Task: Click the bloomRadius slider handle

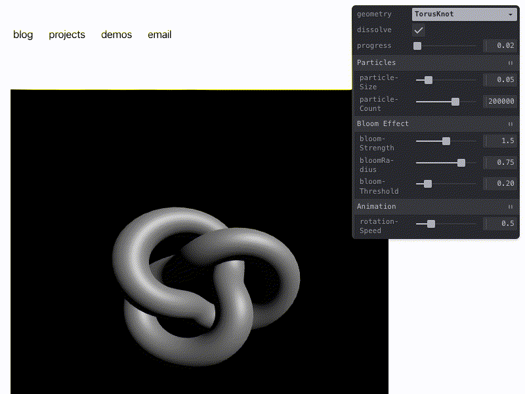Action: 461,163
